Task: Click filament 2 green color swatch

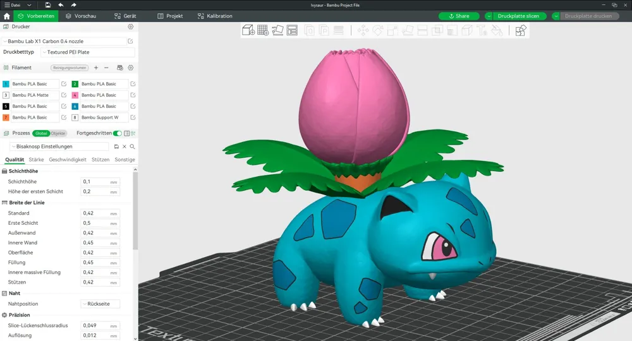Action: [75, 84]
